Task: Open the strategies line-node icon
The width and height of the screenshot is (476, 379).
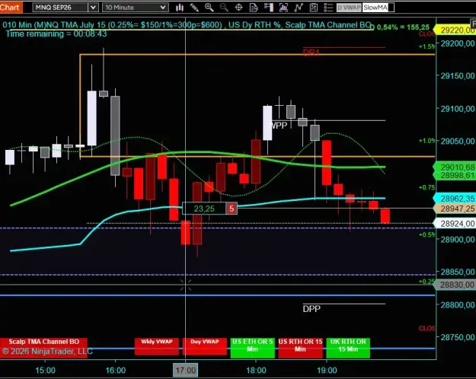Action: click(299, 8)
